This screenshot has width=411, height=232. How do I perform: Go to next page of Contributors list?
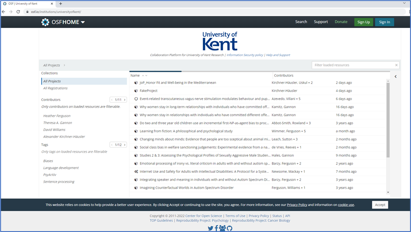coord(125,100)
